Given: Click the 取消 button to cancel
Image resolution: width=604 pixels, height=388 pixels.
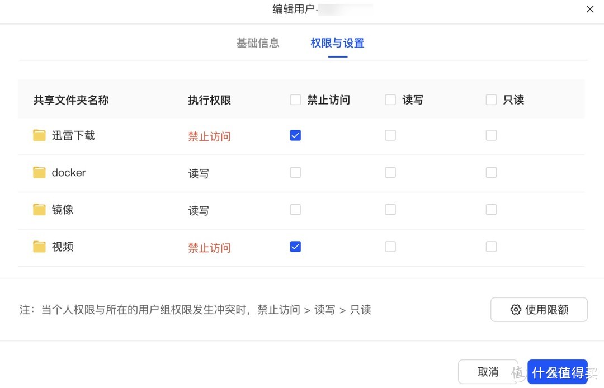Looking at the screenshot, I should pos(488,371).
